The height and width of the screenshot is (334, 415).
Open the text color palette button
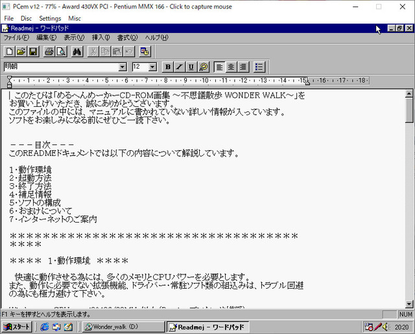(x=203, y=67)
